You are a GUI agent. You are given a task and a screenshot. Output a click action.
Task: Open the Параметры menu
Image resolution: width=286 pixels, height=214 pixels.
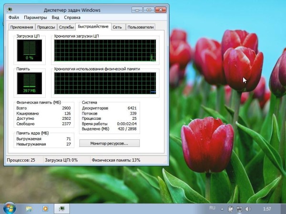click(x=36, y=18)
